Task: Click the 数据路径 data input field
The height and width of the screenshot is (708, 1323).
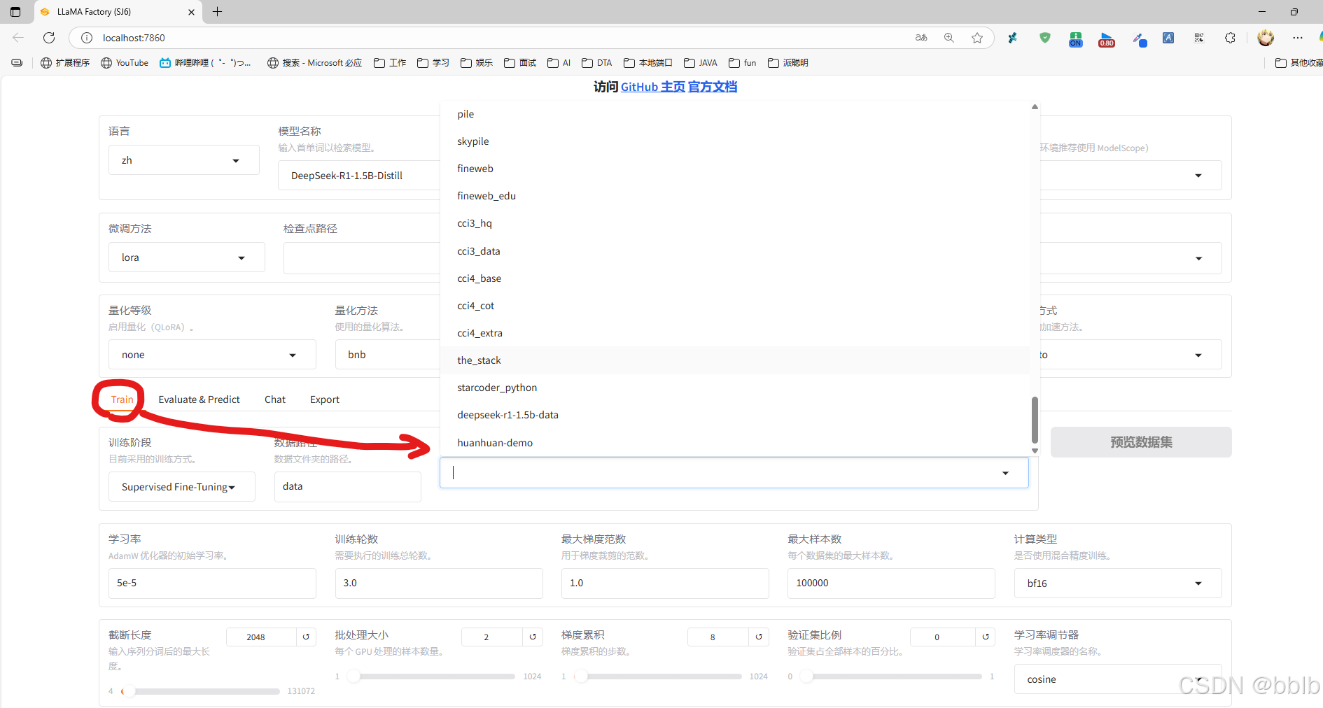Action: coord(348,487)
